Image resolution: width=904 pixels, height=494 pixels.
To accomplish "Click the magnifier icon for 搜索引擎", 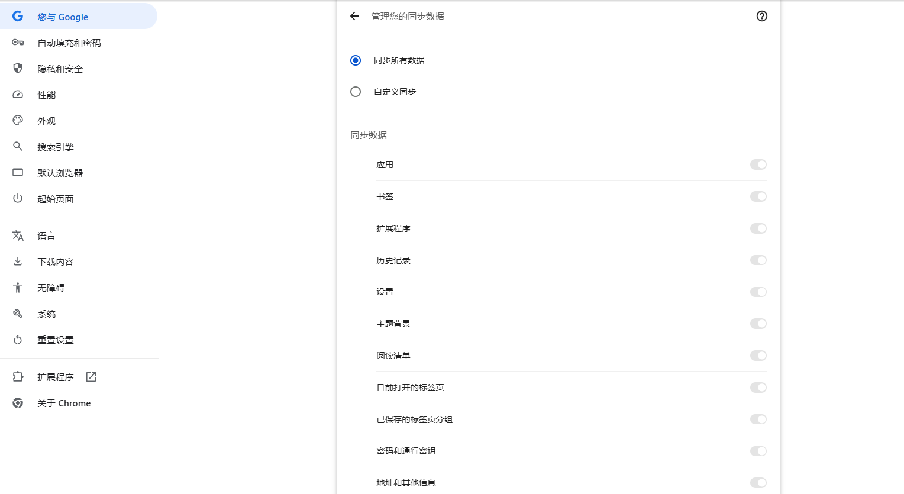I will tap(18, 146).
